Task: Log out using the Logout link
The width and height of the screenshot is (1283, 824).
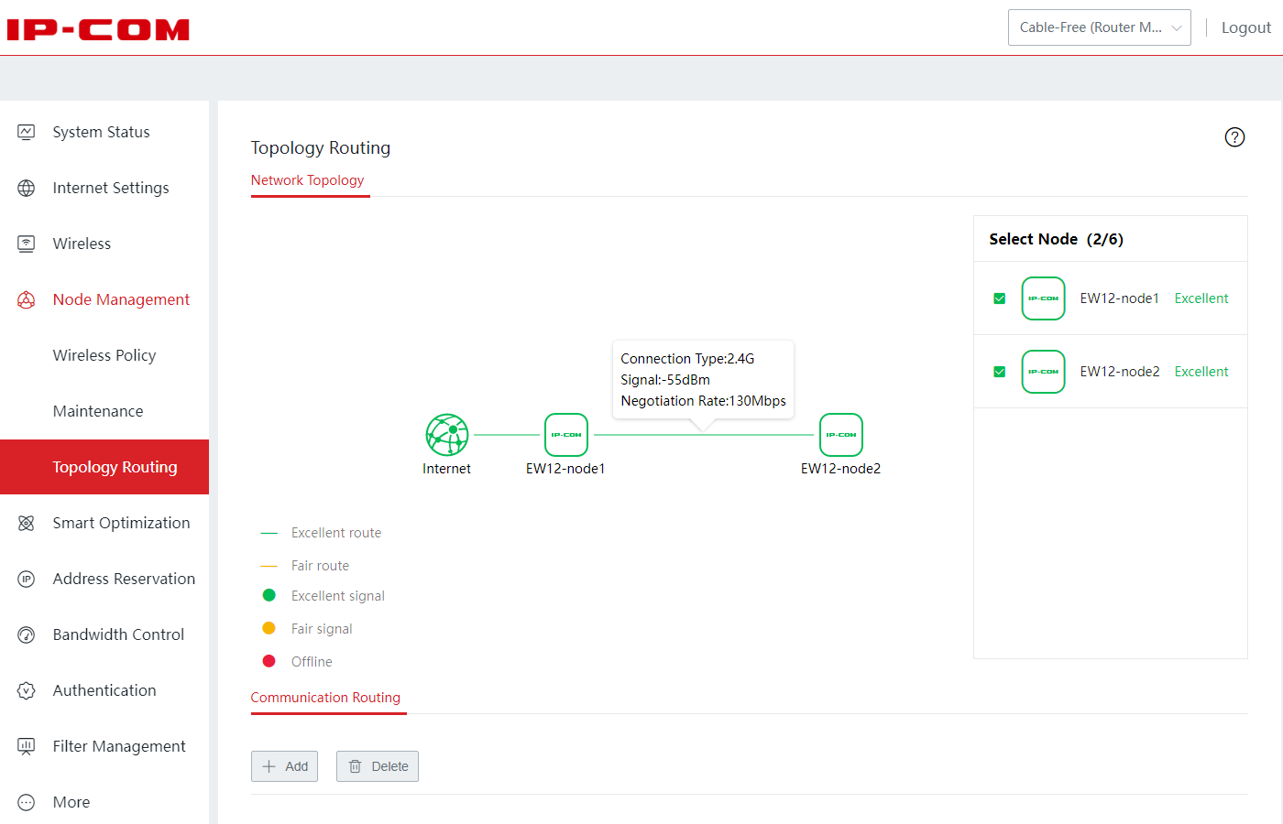Action: (x=1245, y=27)
